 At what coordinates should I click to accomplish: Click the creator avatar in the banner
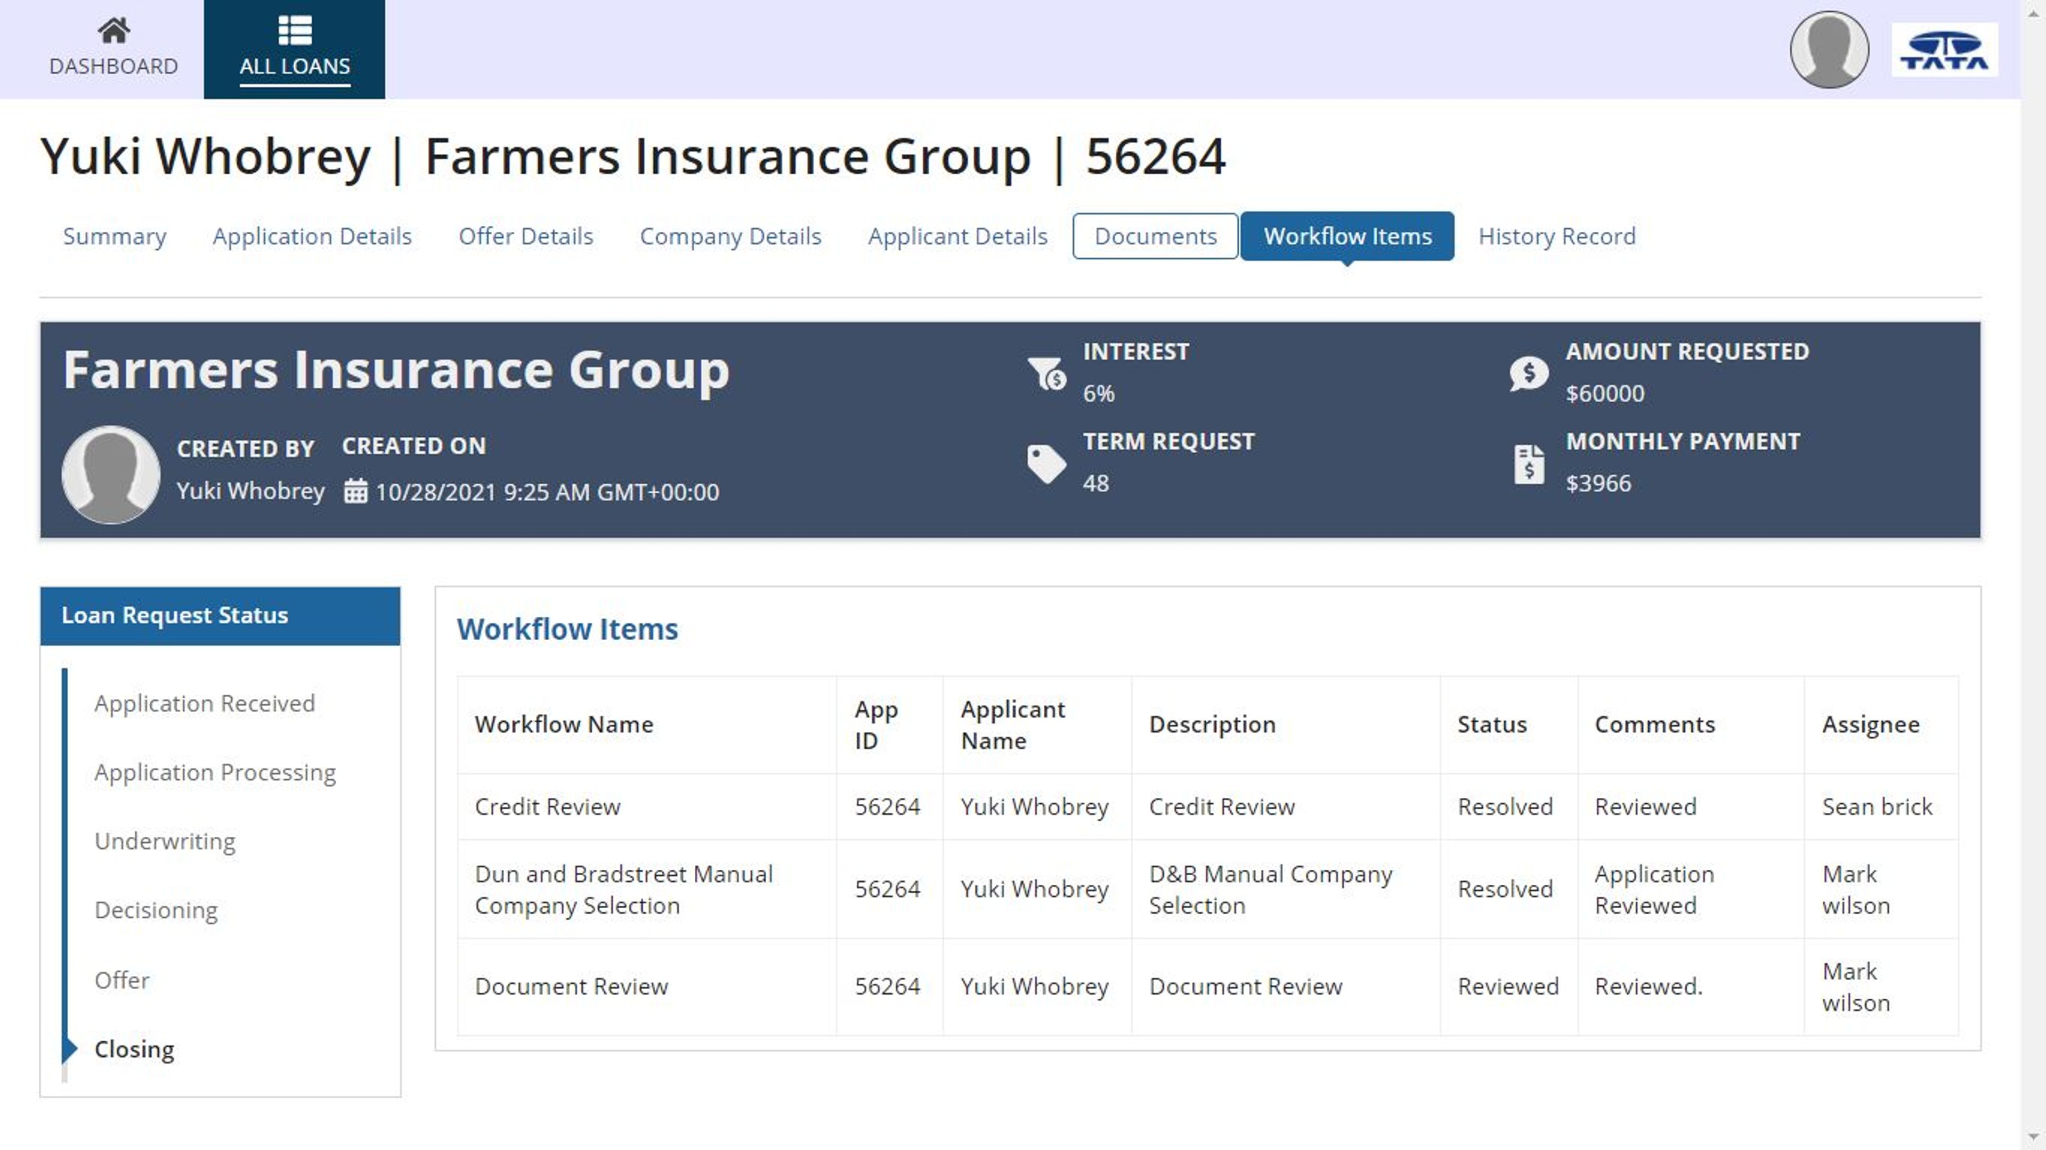110,475
